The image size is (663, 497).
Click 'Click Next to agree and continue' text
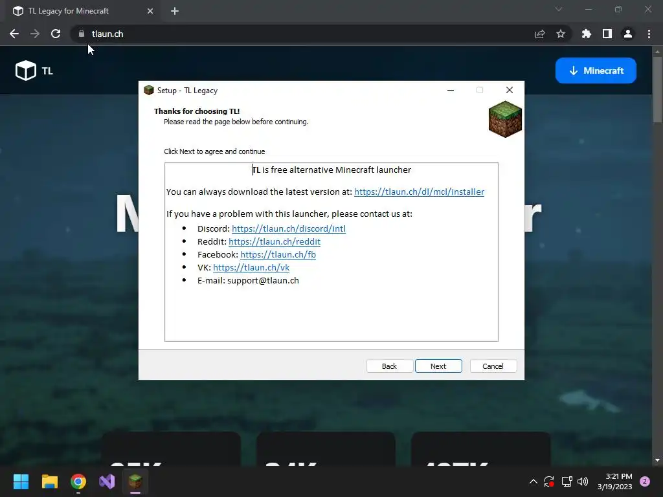point(214,151)
